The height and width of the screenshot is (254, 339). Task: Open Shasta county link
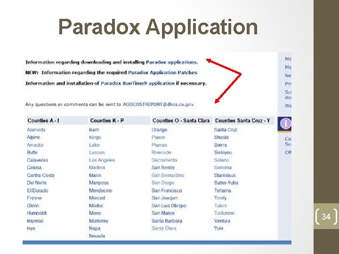coord(221,137)
